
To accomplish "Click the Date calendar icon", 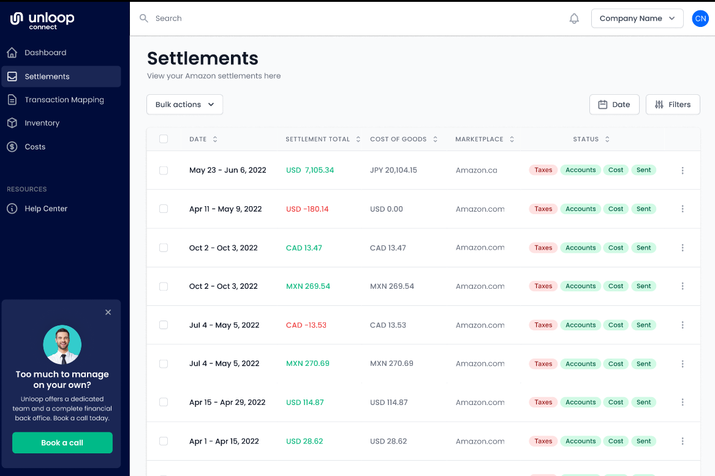I will pyautogui.click(x=603, y=105).
